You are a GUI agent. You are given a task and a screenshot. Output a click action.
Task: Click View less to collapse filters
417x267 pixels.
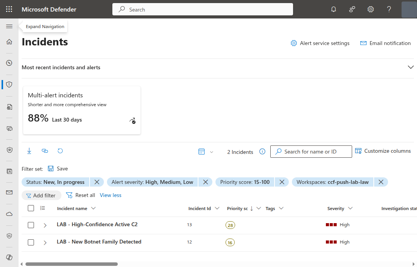110,195
